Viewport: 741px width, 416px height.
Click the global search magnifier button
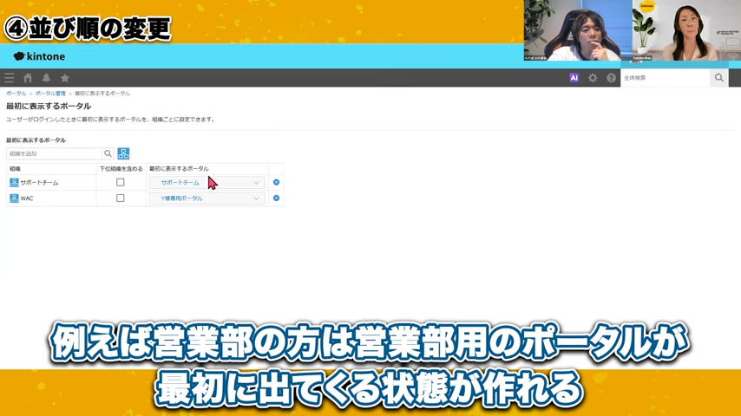[x=718, y=78]
